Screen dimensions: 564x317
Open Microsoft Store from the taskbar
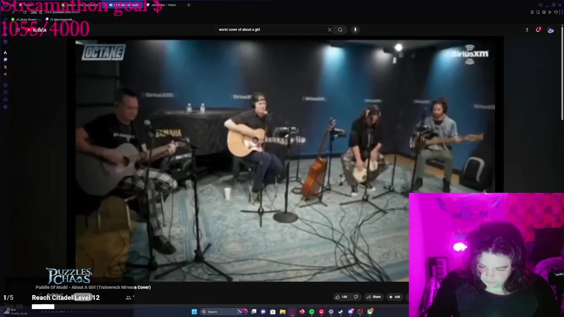pyautogui.click(x=273, y=312)
